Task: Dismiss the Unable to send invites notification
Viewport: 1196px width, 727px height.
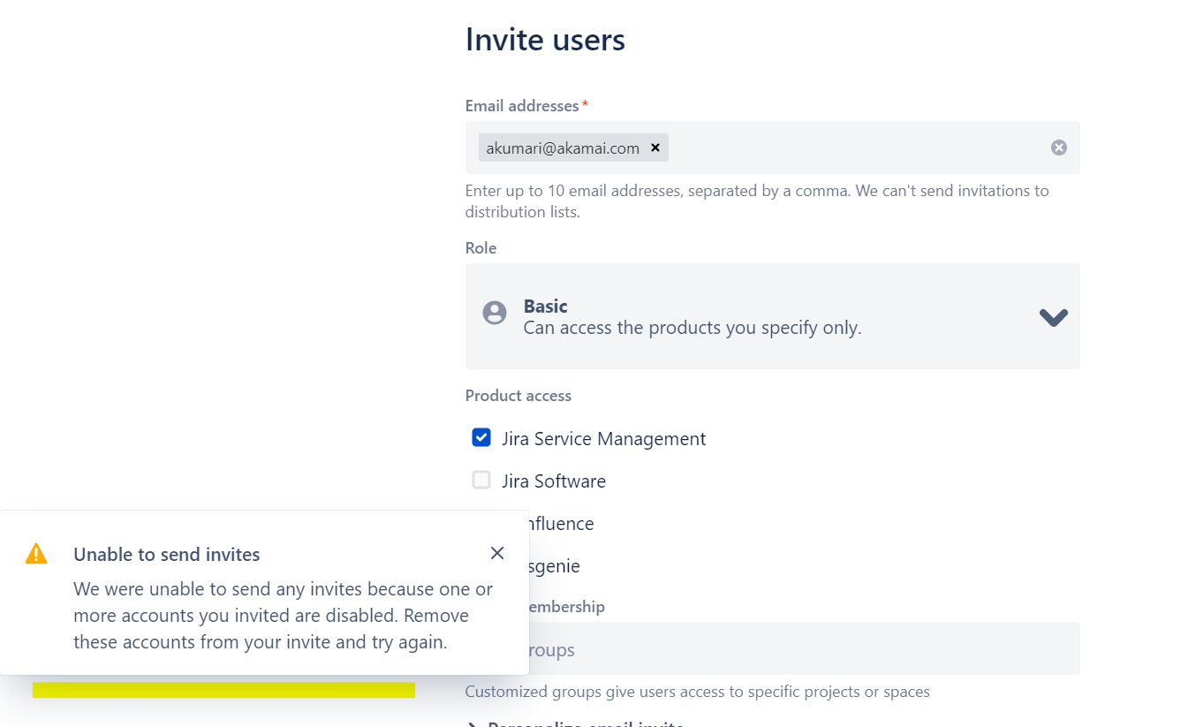Action: coord(496,553)
